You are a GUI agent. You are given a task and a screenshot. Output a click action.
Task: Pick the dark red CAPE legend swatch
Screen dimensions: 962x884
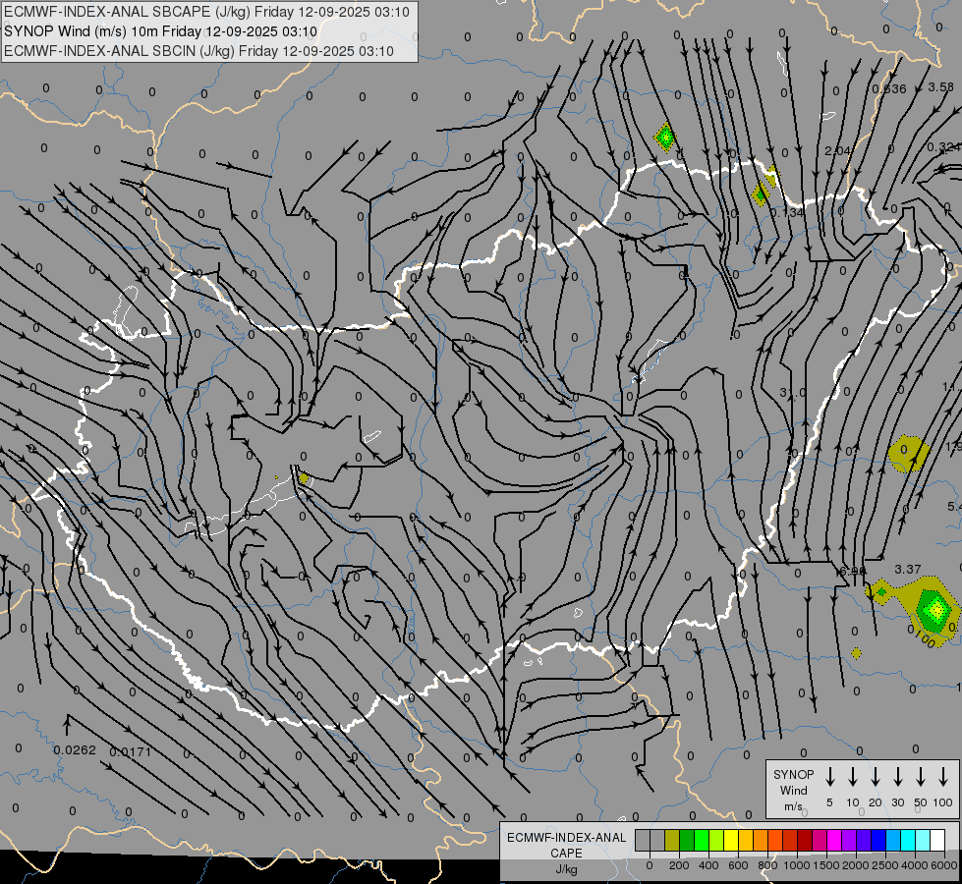point(805,840)
